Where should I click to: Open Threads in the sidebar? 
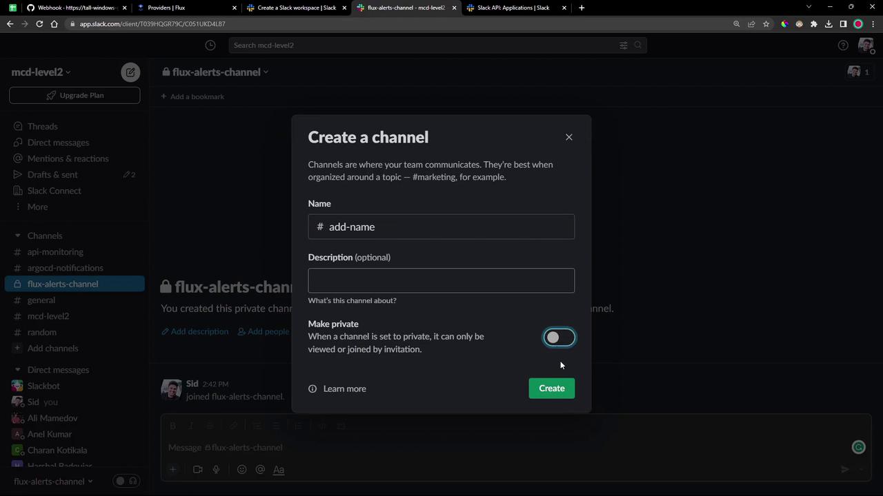[42, 127]
